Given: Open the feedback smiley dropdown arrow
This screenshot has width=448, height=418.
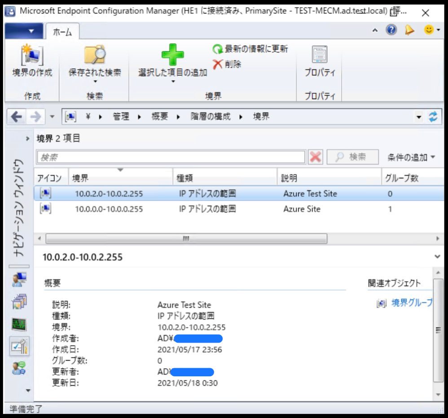Looking at the screenshot, I should [x=438, y=30].
